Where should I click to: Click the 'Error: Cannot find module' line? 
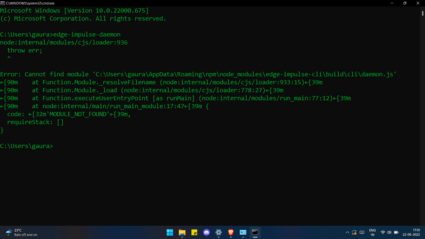(x=198, y=74)
